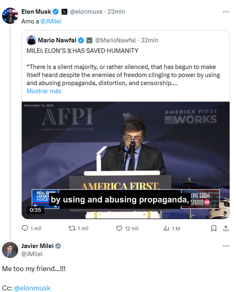This screenshot has height=292, width=236.
Task: View post analytics bar chart icon
Action: coord(166,228)
